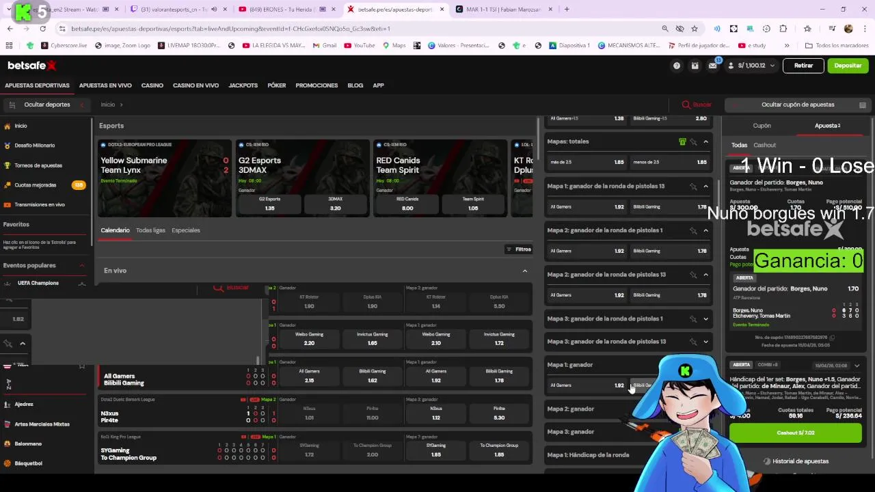The width and height of the screenshot is (875, 492).
Task: Open the APUESTAS EN VIVO menu
Action: tap(105, 85)
